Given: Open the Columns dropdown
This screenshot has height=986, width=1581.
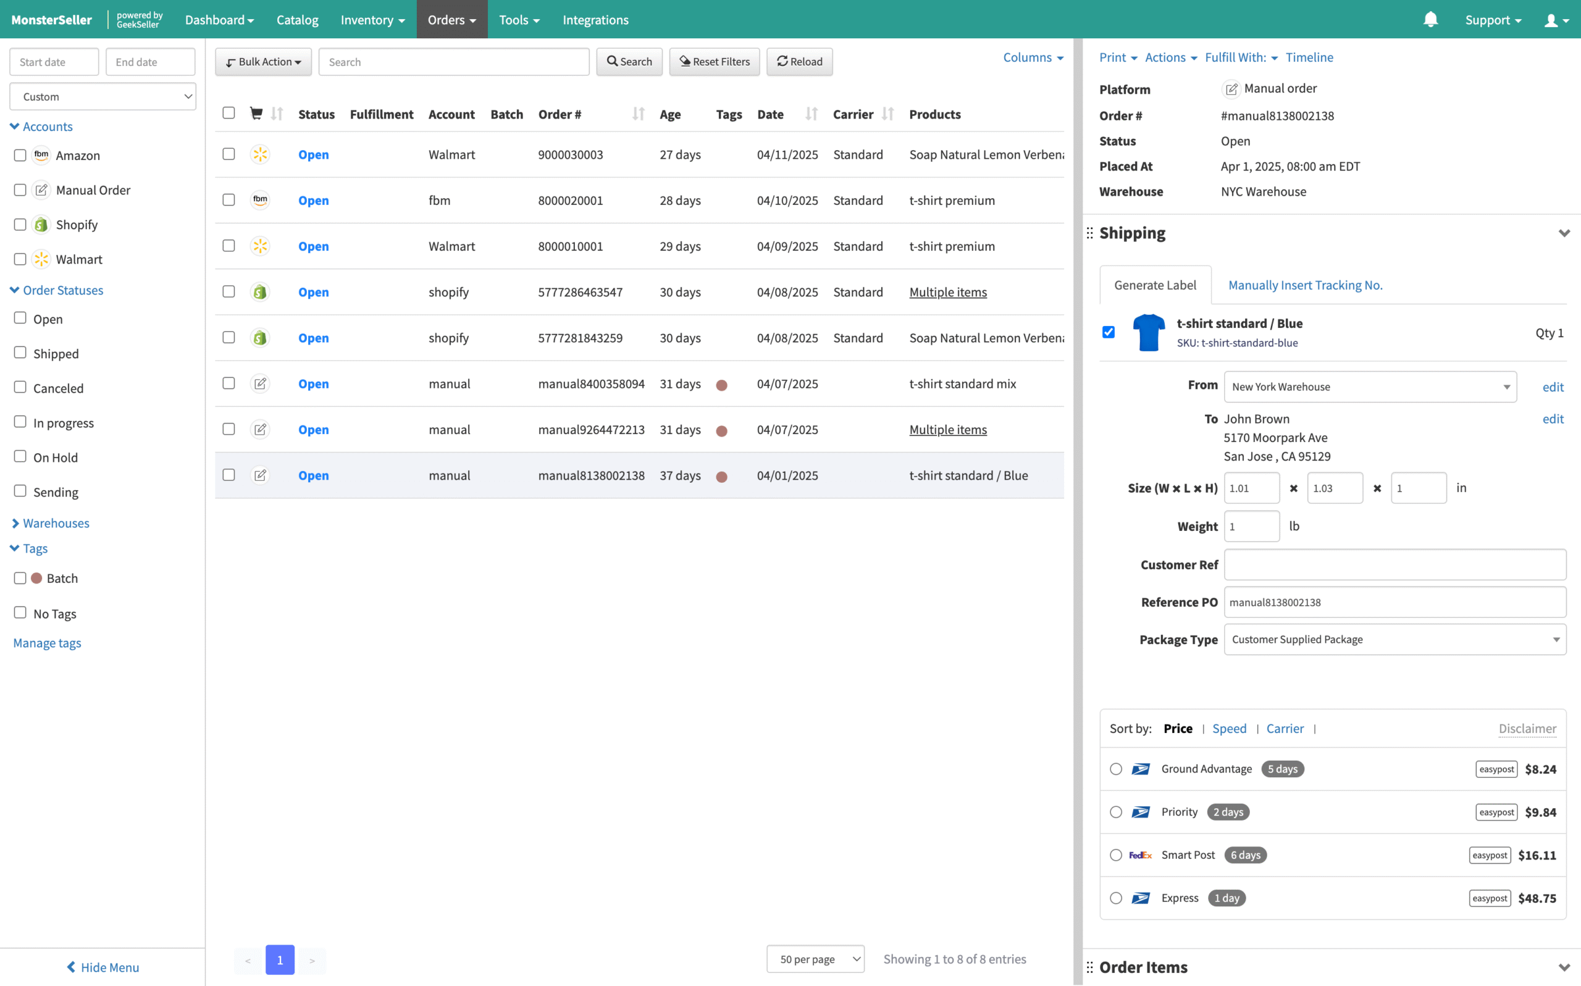Looking at the screenshot, I should click(1033, 57).
